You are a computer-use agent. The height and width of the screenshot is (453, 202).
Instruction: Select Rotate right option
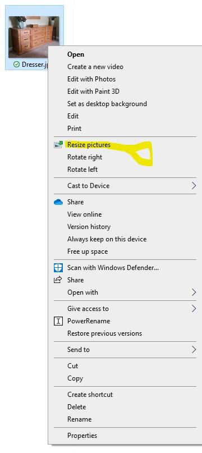[x=85, y=157]
